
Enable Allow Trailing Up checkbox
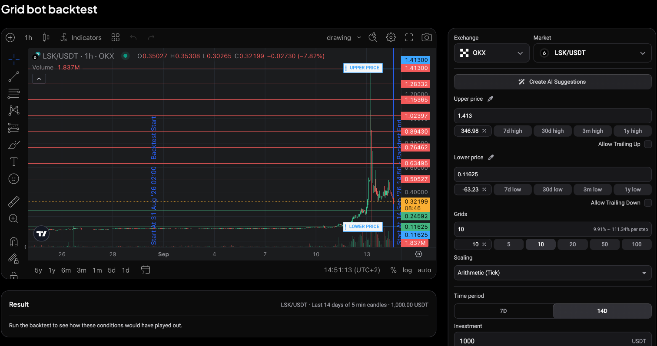(648, 144)
